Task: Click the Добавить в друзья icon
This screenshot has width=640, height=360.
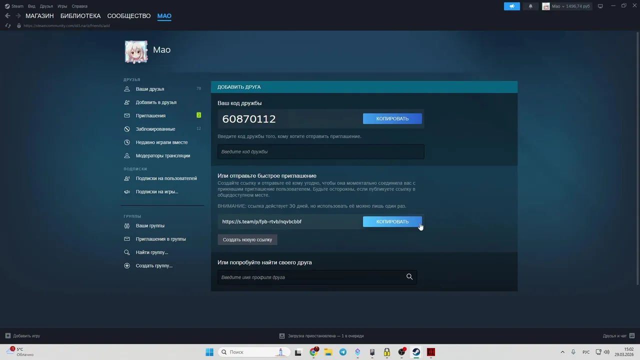Action: [127, 102]
